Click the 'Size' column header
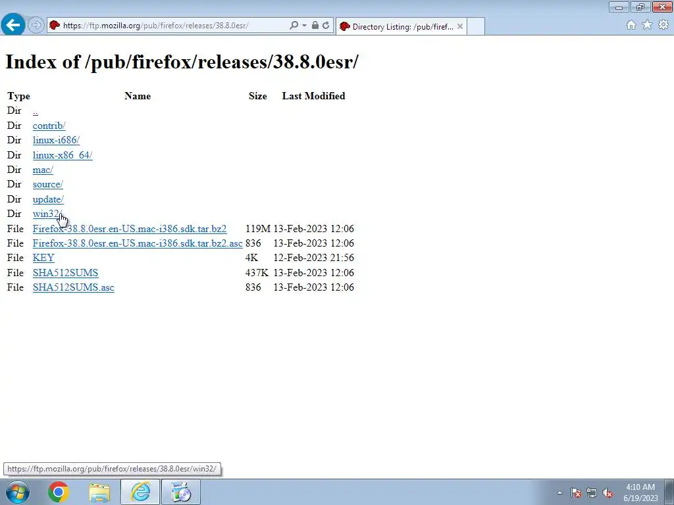 click(258, 96)
